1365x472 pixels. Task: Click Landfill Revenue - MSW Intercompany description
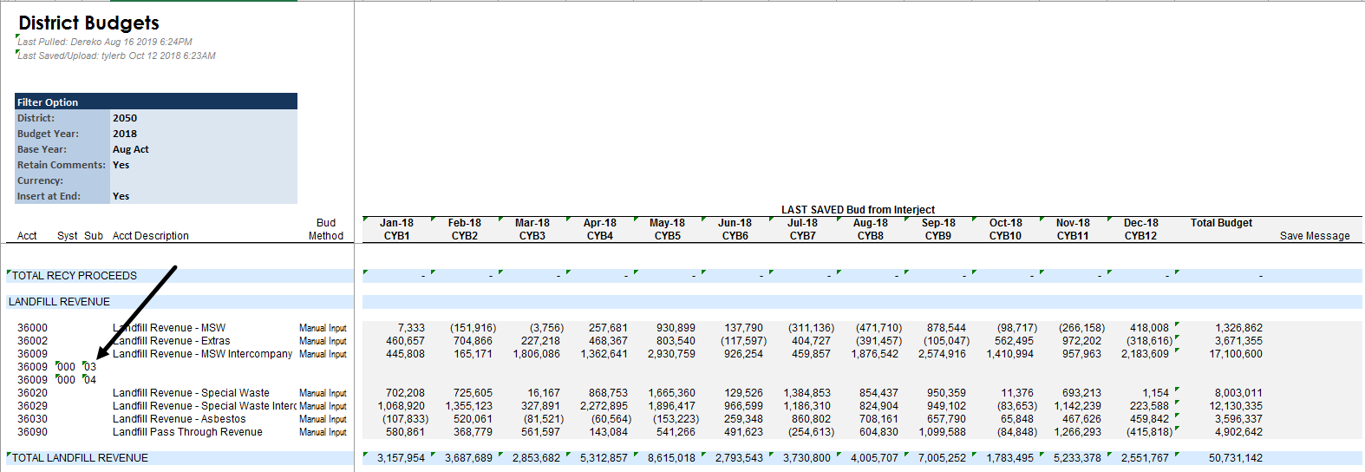pos(203,354)
